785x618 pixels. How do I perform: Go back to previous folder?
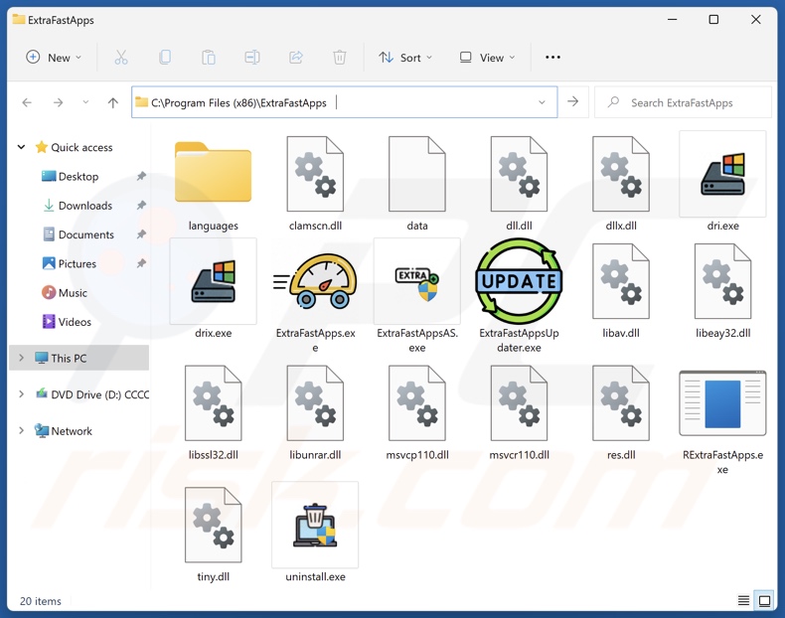point(27,102)
